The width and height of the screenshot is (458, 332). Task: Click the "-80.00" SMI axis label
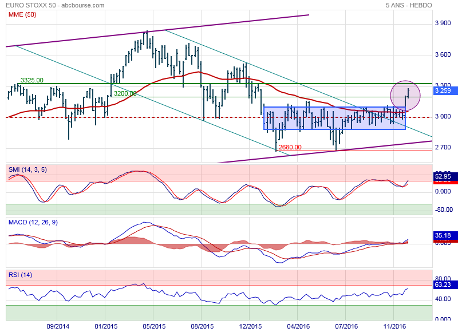pyautogui.click(x=444, y=210)
